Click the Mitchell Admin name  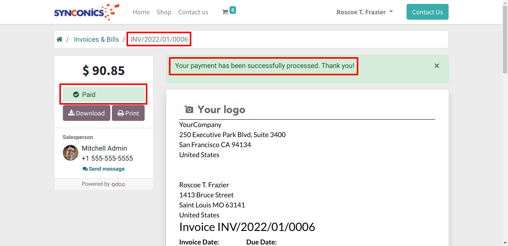[104, 148]
